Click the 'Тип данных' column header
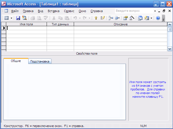This screenshot has width=173, height=129. pyautogui.click(x=60, y=24)
